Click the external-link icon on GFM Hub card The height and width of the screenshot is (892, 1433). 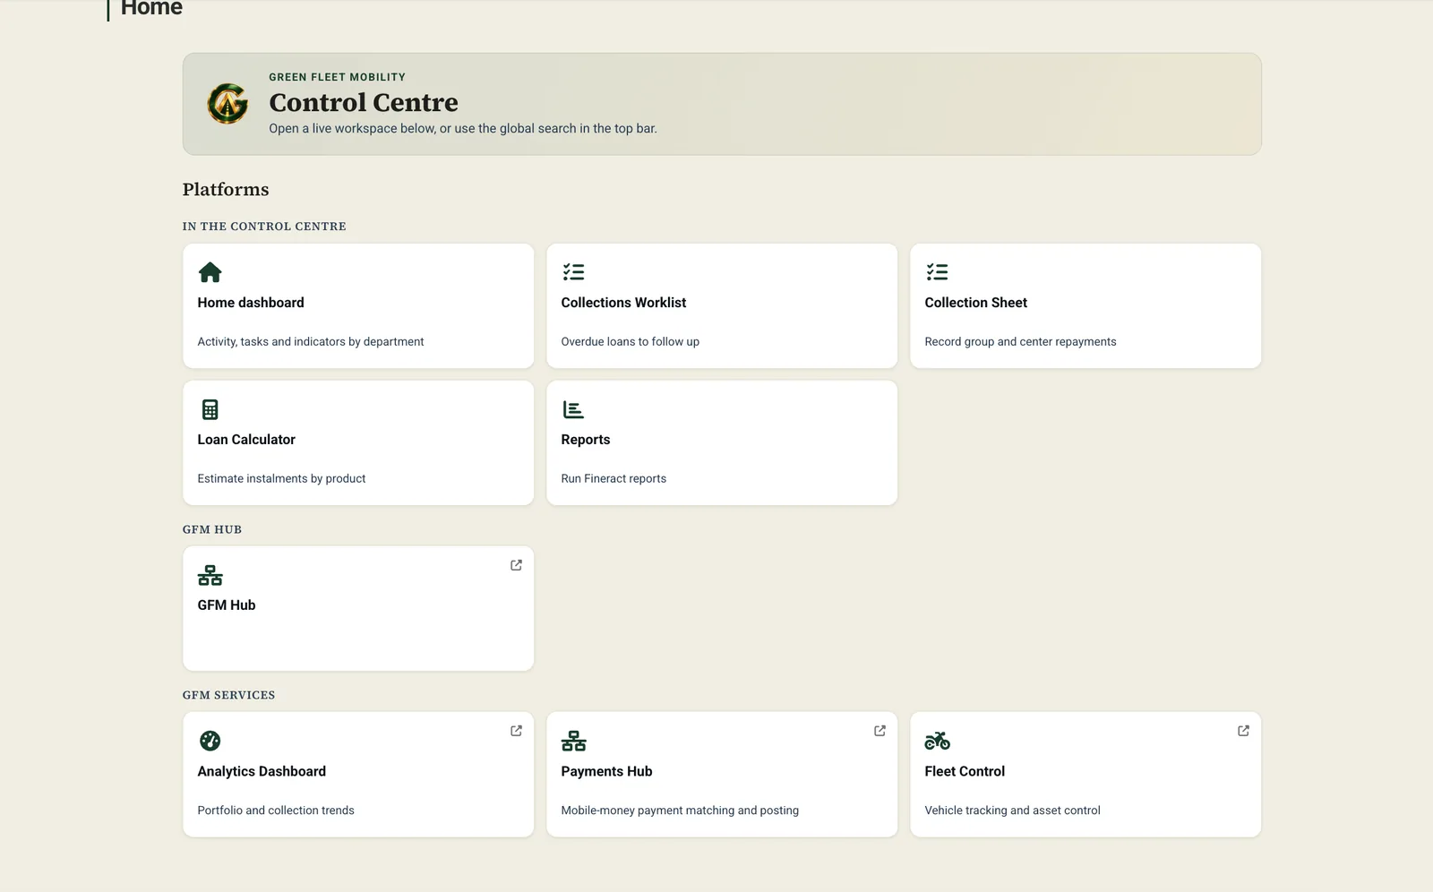coord(516,565)
